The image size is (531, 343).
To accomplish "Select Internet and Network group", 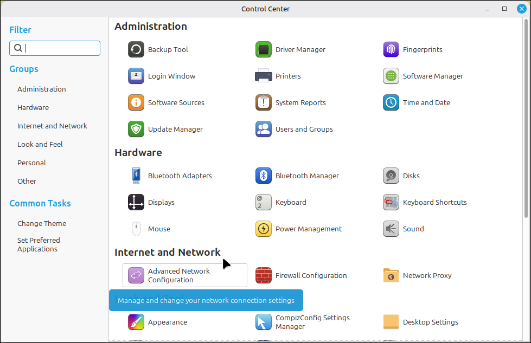I will click(52, 126).
